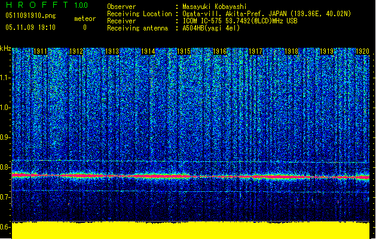Click the ICOM IC-575 receiver description

click(x=240, y=21)
